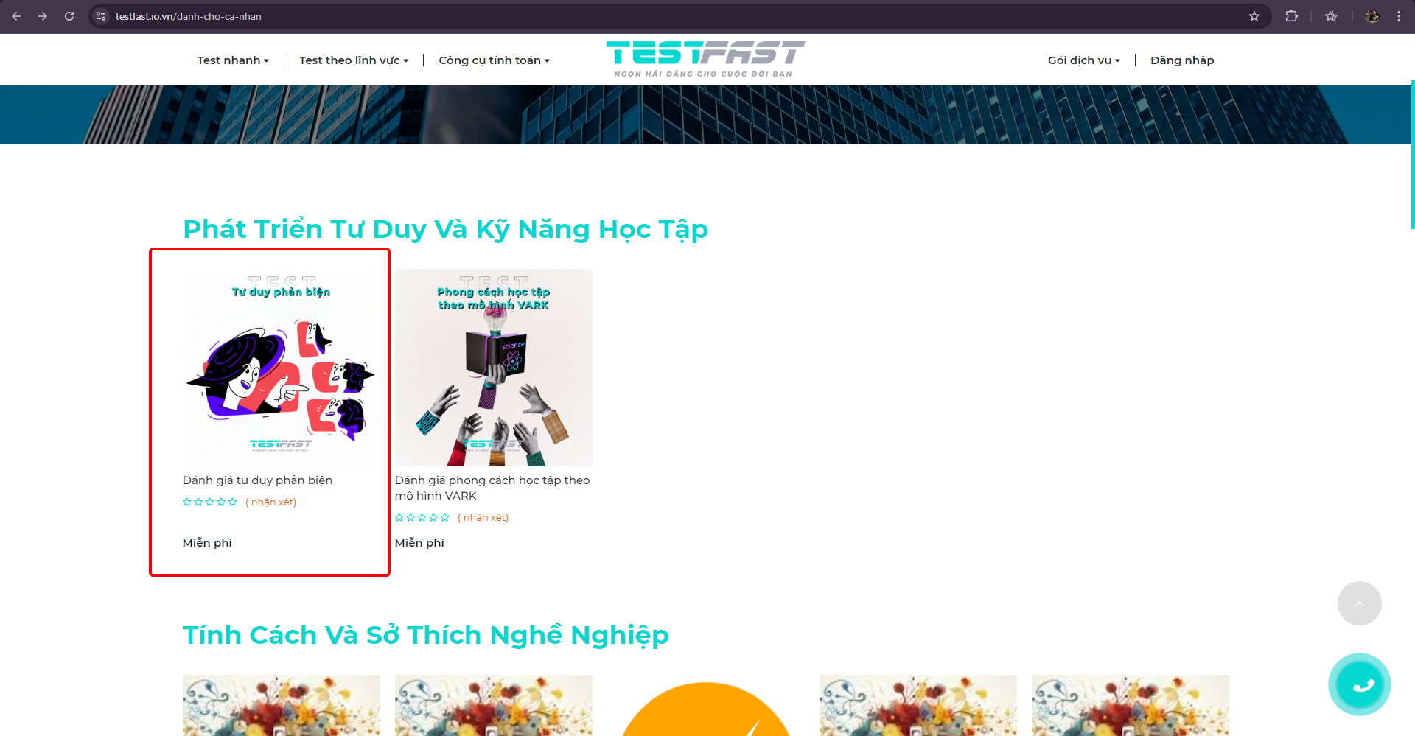Open the VARK learning style thumbnail
Viewport: 1415px width, 736px height.
coord(494,368)
